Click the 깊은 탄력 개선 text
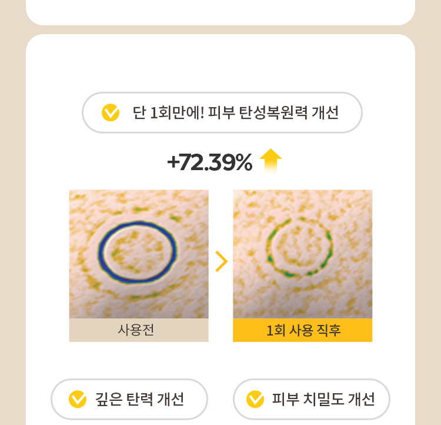This screenshot has height=425, width=441. (139, 399)
